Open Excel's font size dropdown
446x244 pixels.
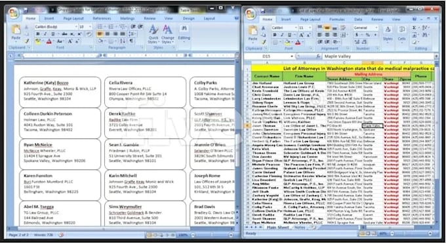[310, 28]
